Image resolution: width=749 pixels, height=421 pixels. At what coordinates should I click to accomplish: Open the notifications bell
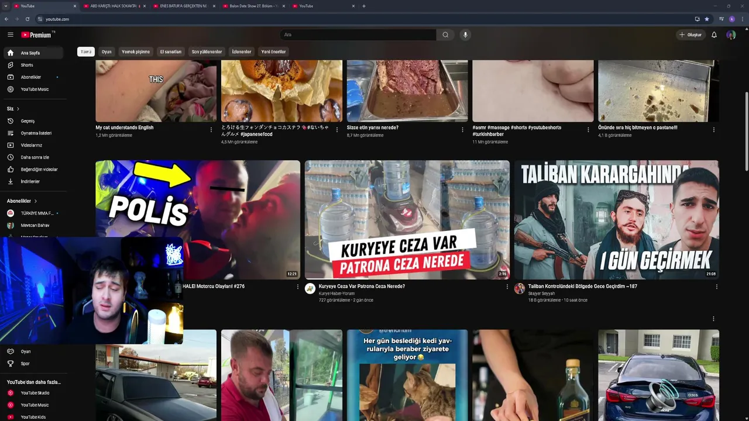point(714,34)
